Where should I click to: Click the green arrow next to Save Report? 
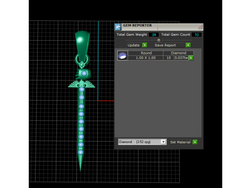(188, 45)
